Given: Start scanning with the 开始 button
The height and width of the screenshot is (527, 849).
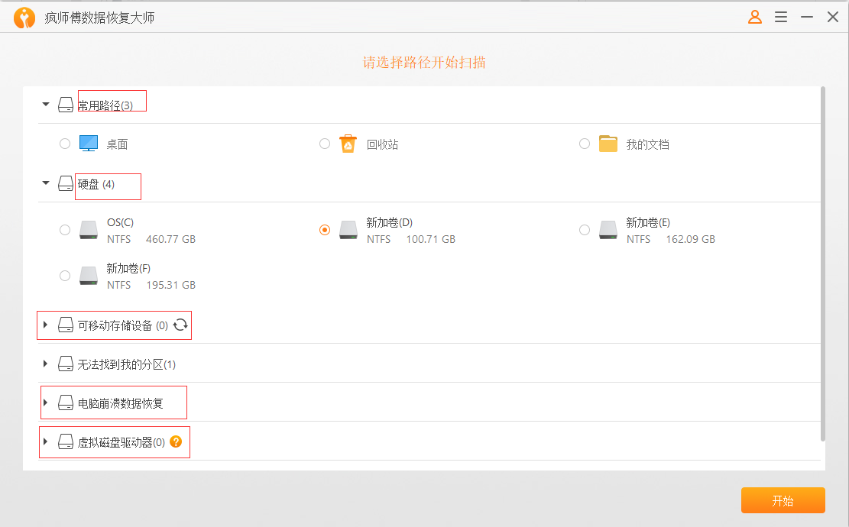Looking at the screenshot, I should (783, 500).
